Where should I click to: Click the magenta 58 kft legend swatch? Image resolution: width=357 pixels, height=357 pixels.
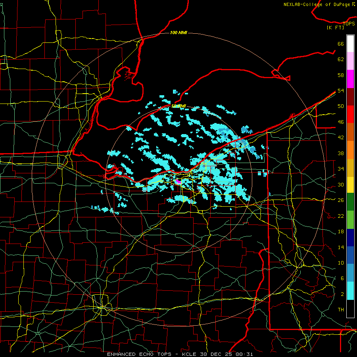tap(350, 79)
